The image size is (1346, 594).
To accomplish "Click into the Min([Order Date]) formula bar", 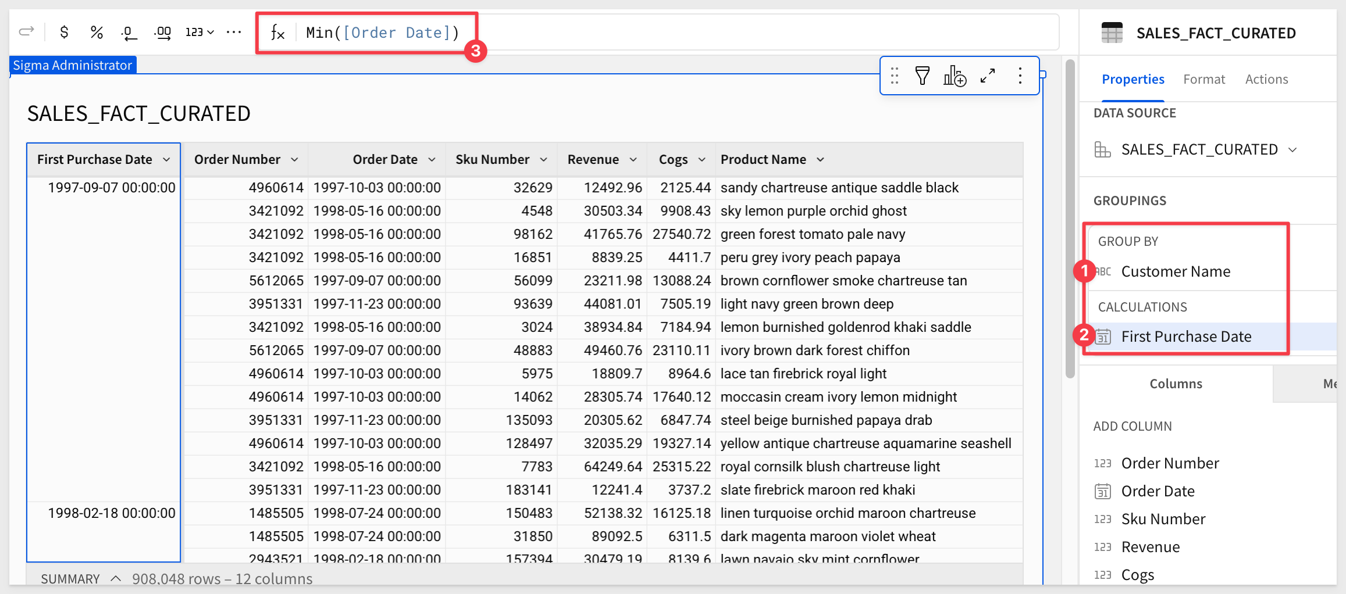I will 678,33.
